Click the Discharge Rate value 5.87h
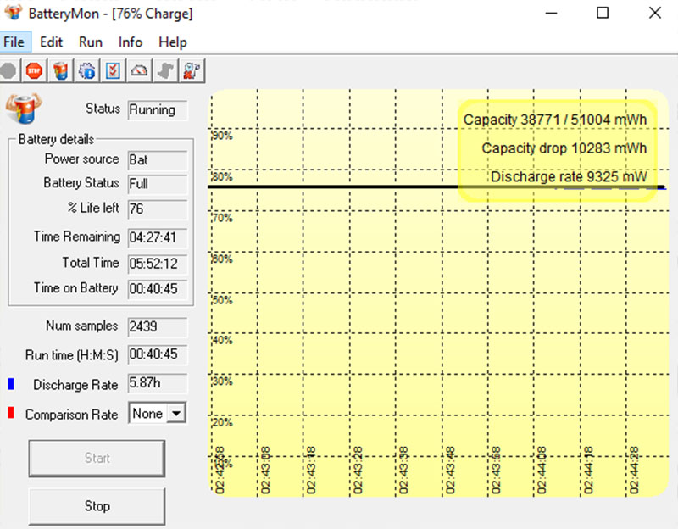Screen dimensions: 678x529 (158, 383)
